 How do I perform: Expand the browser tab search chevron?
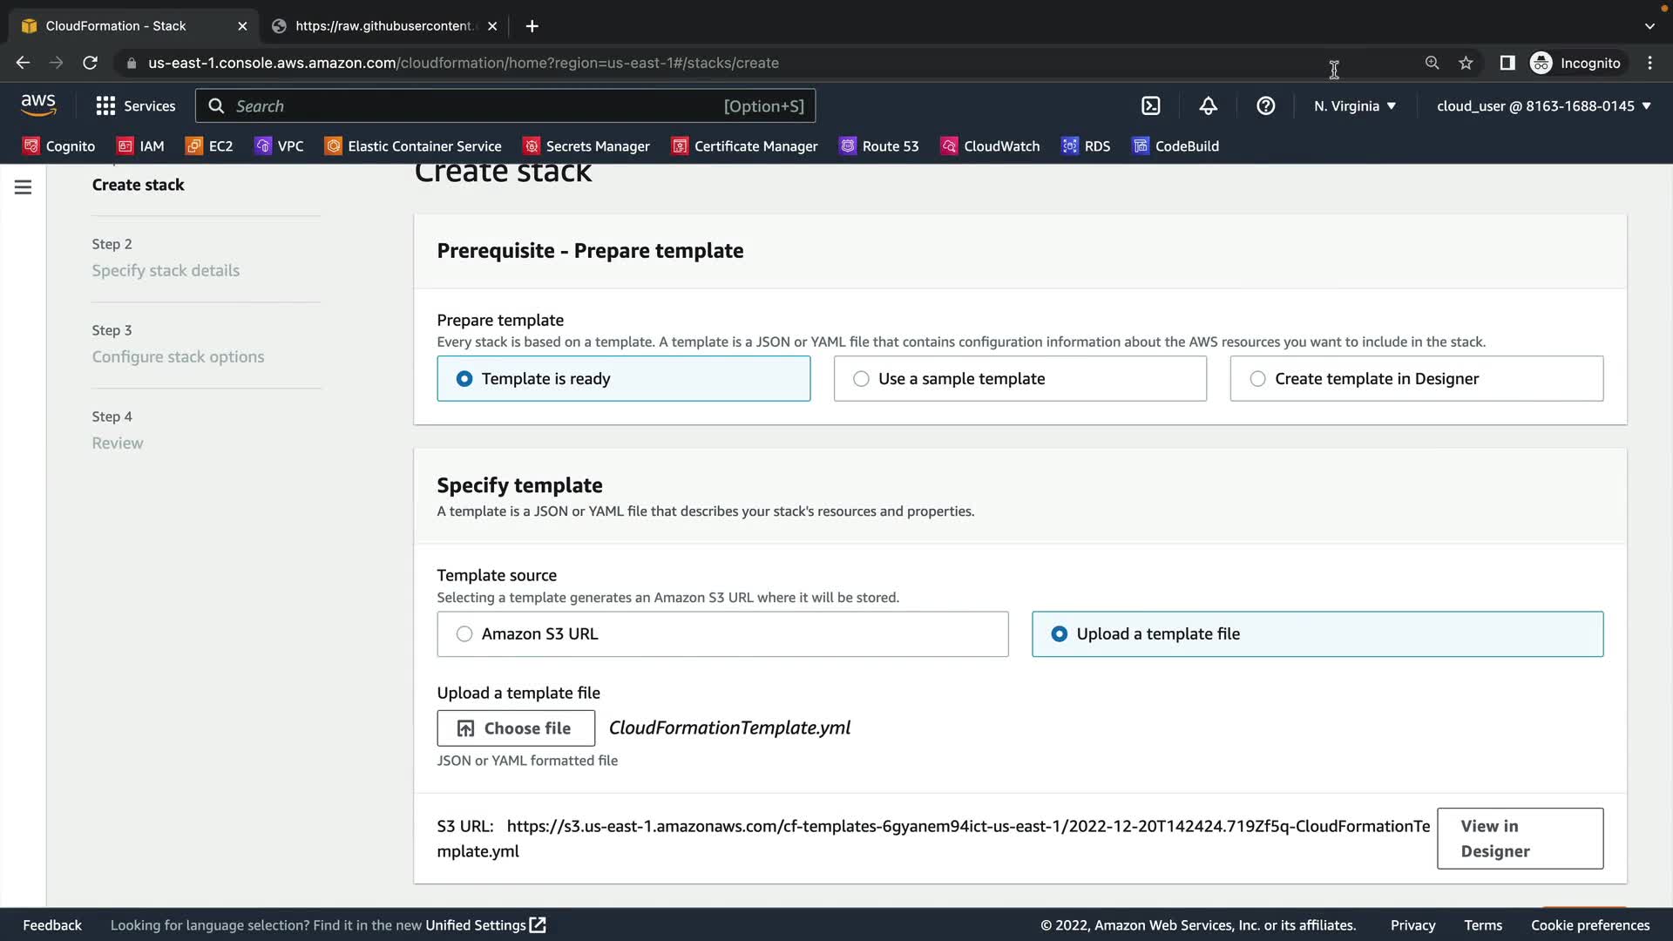click(1649, 26)
